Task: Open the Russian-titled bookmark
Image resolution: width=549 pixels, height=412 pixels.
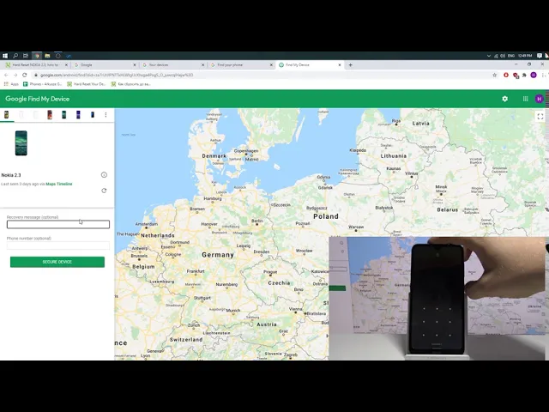Action: (x=131, y=84)
